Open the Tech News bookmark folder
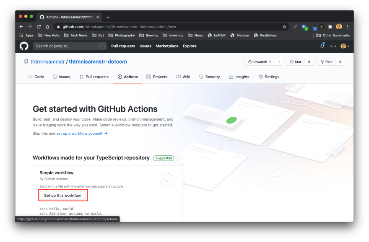Image resolution: width=369 pixels, height=242 pixels. (x=75, y=36)
